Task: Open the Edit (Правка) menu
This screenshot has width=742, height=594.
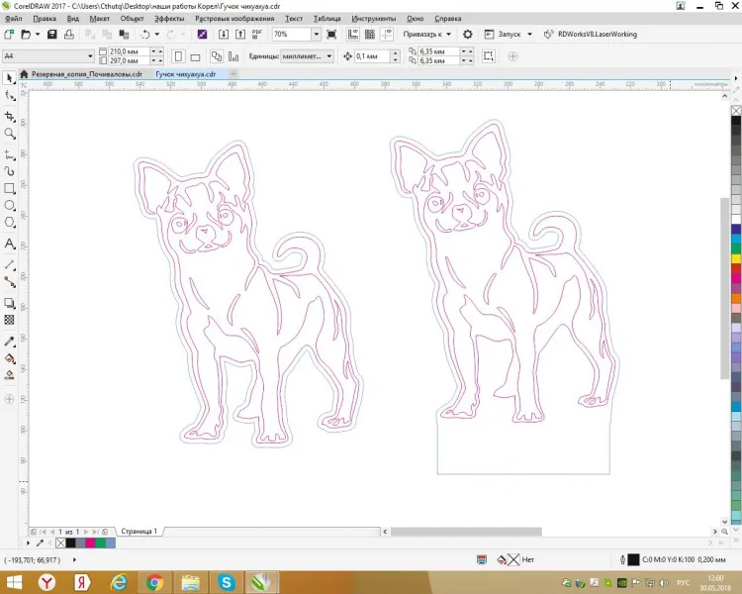Action: pos(45,19)
